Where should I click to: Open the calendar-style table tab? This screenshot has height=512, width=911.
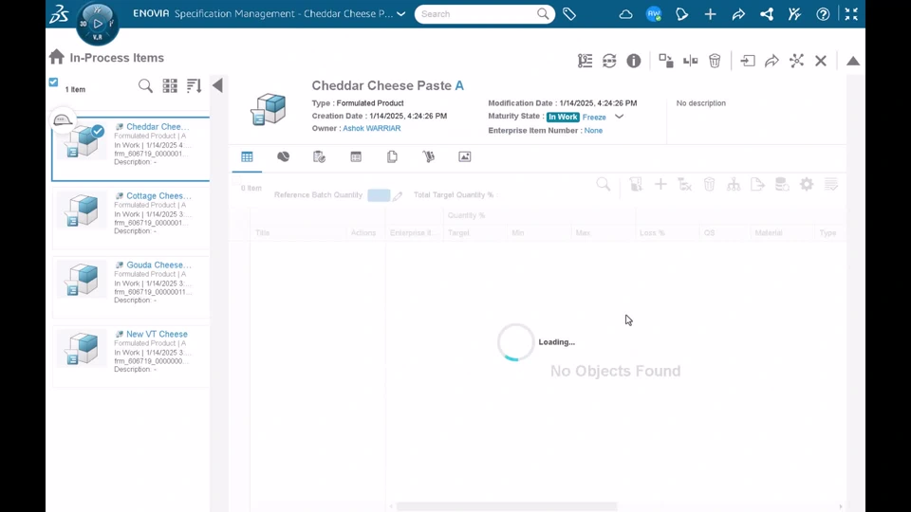[x=356, y=156]
